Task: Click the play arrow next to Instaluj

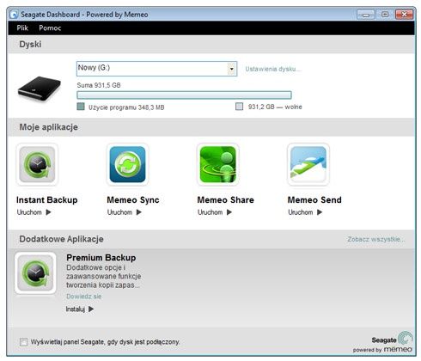Action: pyautogui.click(x=91, y=309)
